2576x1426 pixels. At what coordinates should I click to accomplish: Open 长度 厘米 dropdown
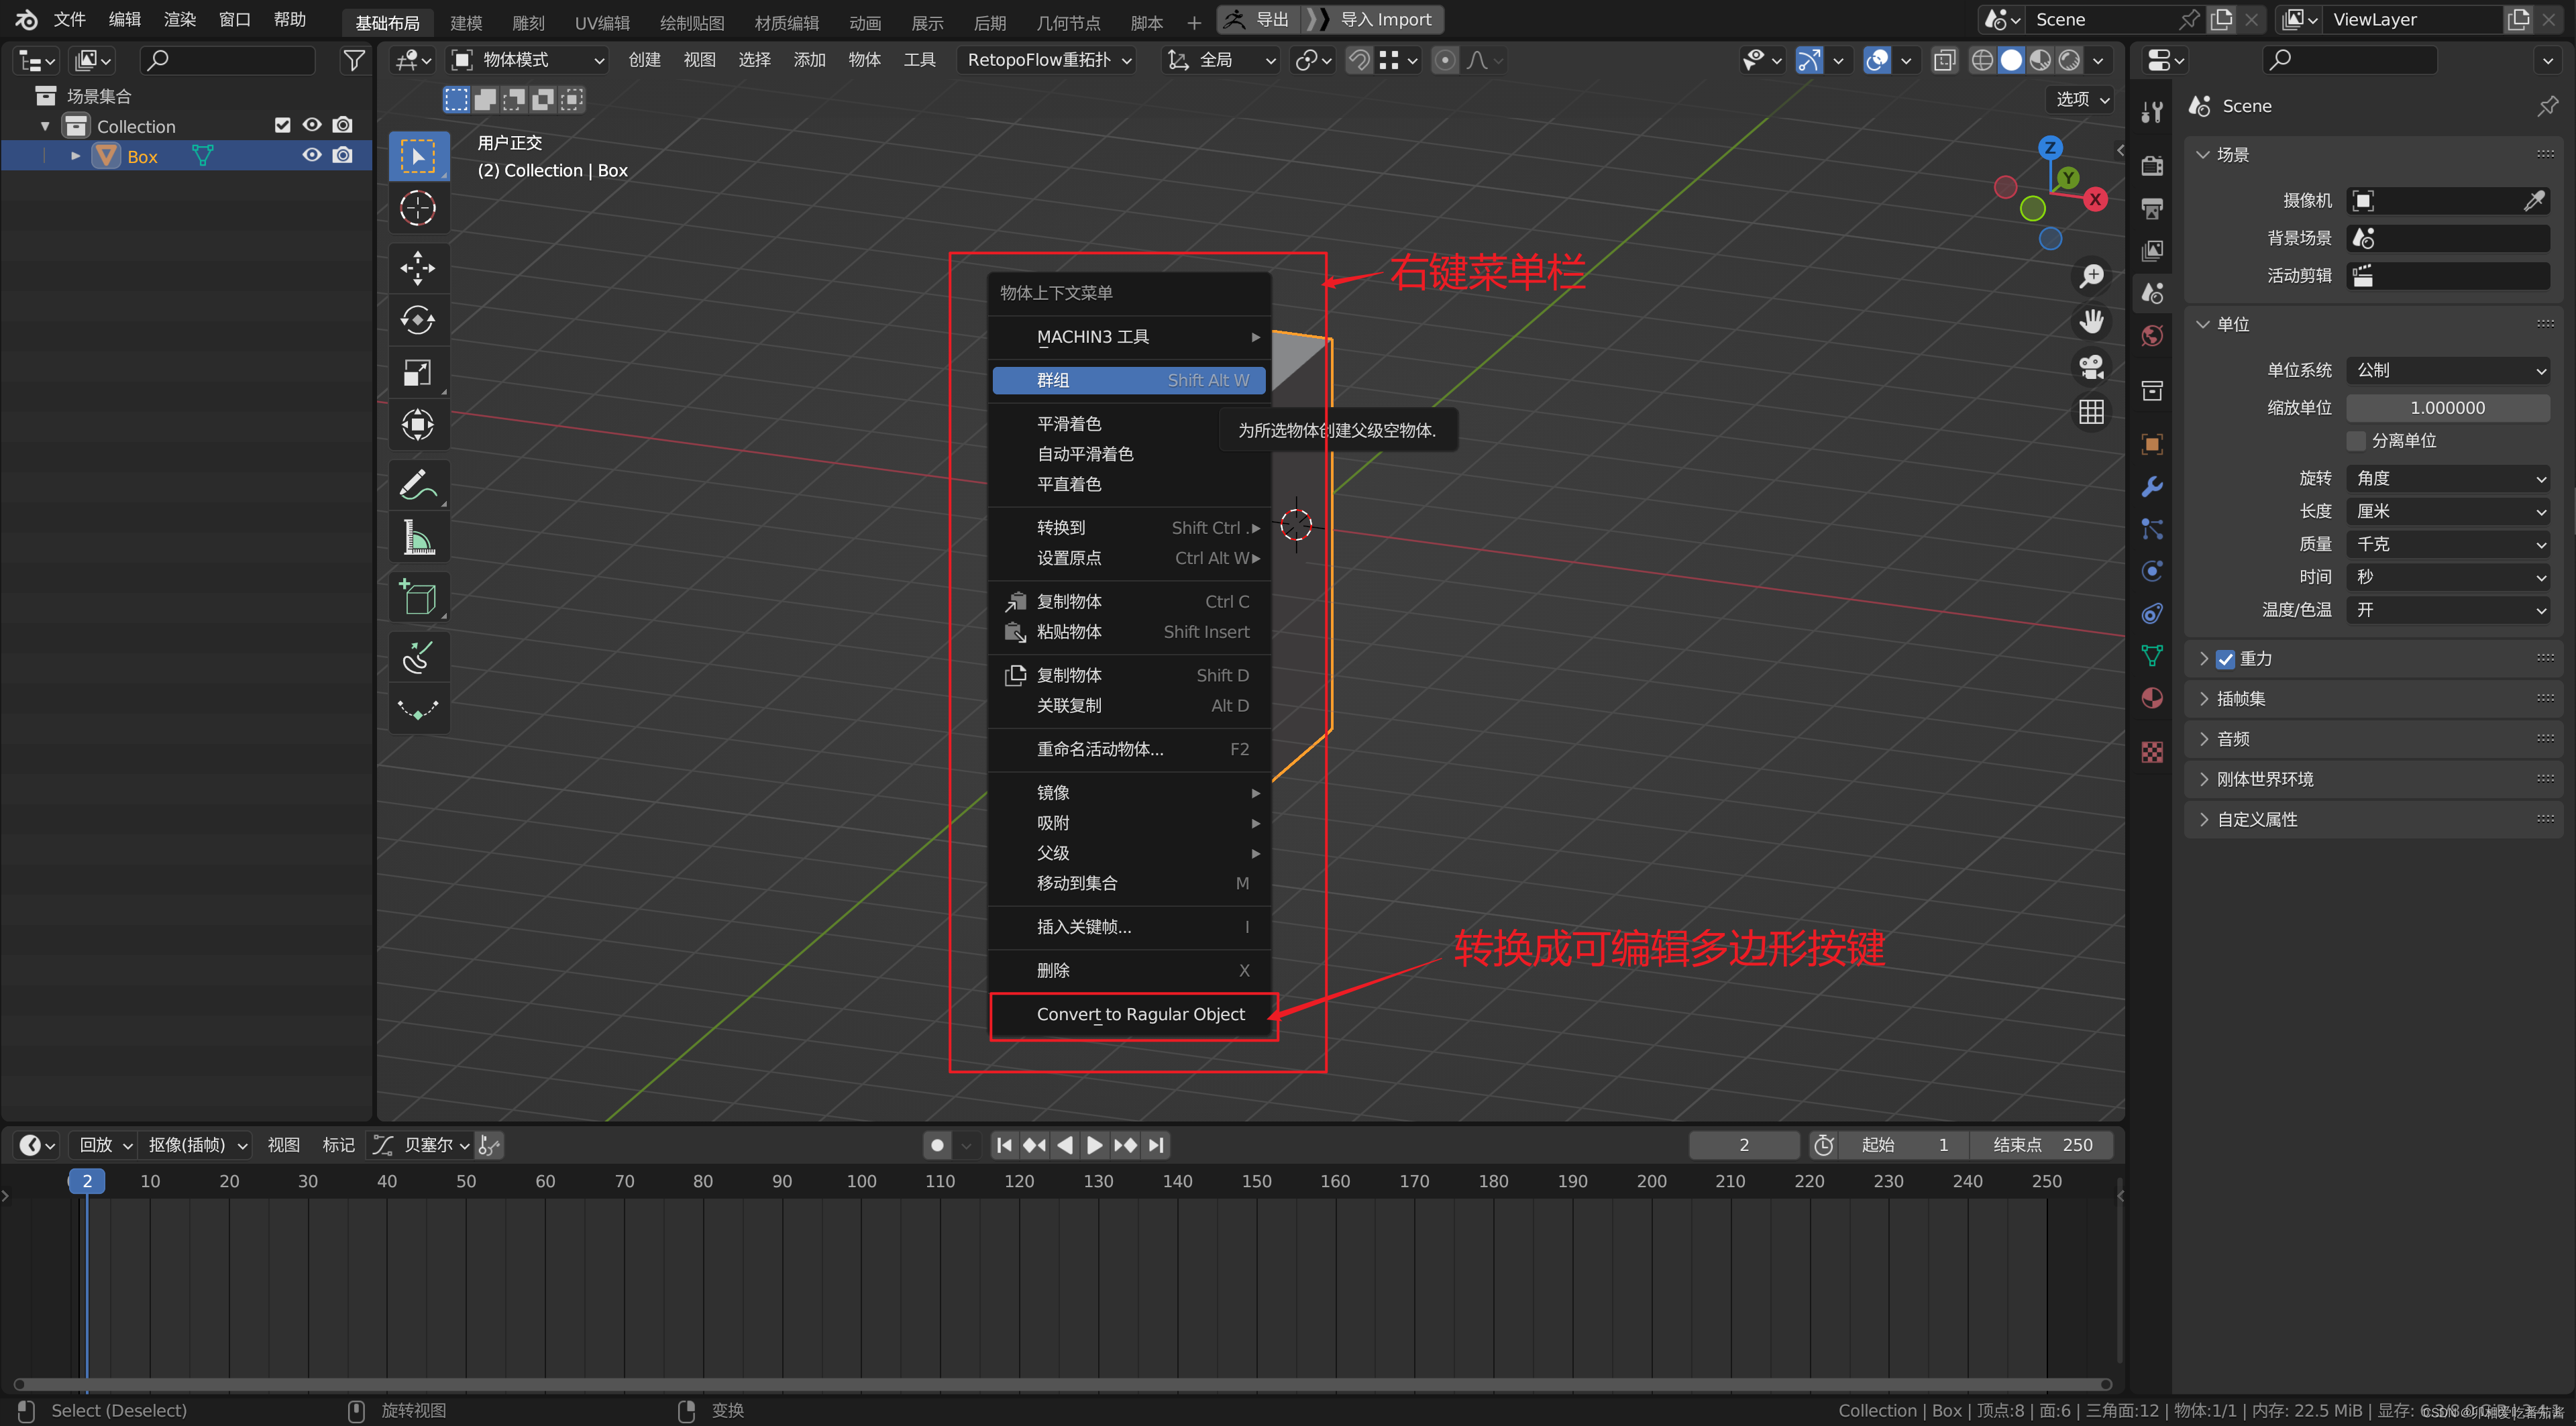coord(2447,512)
